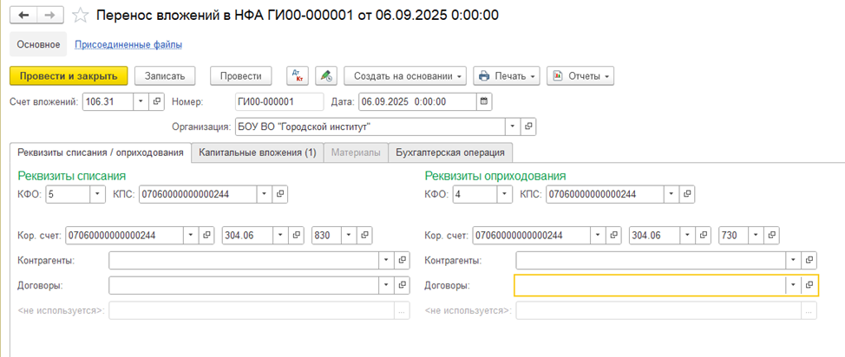
Task: Open account 304.06 item under оприходования
Action: tap(704, 236)
